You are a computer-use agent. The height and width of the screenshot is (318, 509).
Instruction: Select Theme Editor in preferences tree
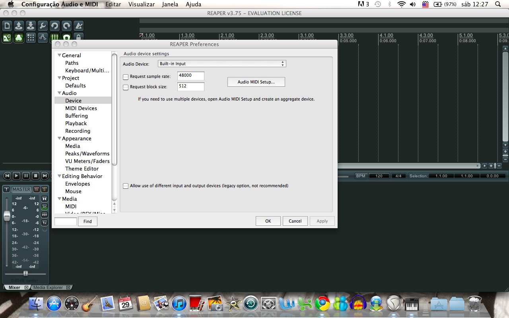tap(82, 169)
